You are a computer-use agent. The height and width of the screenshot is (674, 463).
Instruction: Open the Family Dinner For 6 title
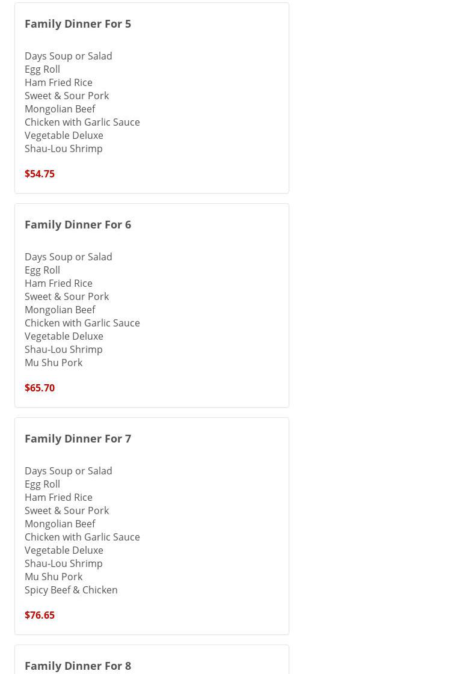tap(78, 224)
